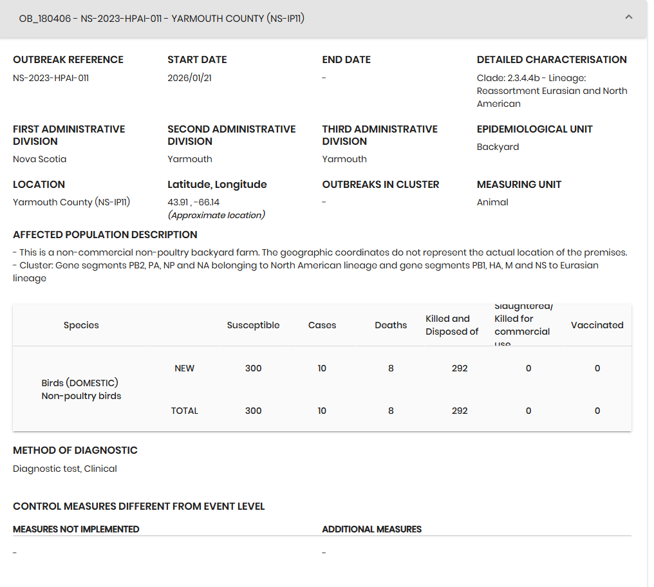Image resolution: width=654 pixels, height=587 pixels.
Task: Click the Deaths column header
Action: [391, 325]
